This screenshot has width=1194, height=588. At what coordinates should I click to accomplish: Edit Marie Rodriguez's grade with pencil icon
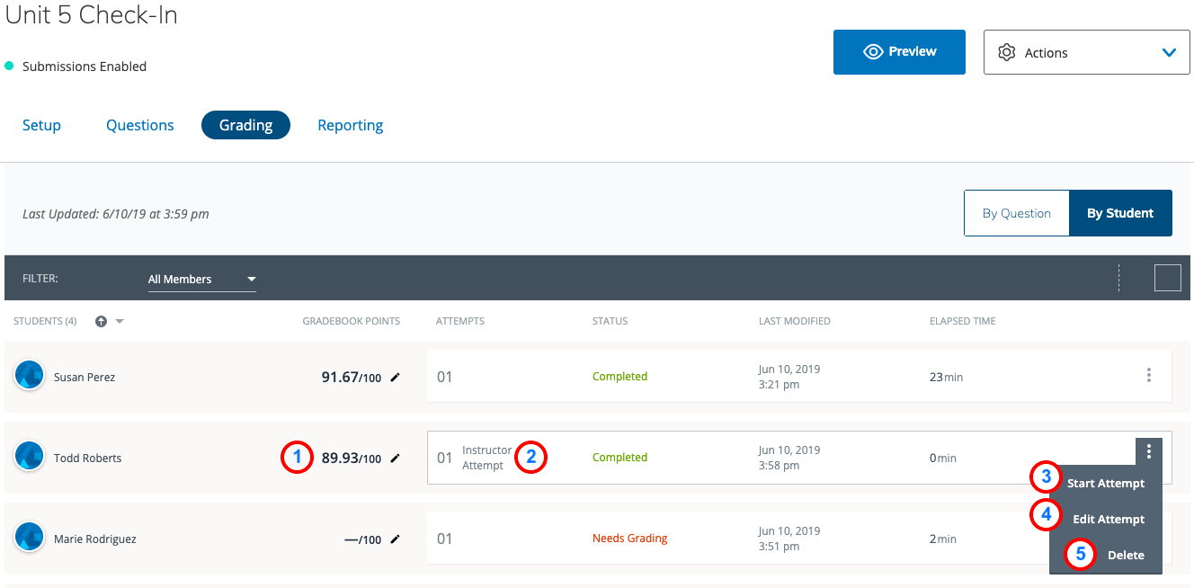(x=395, y=539)
